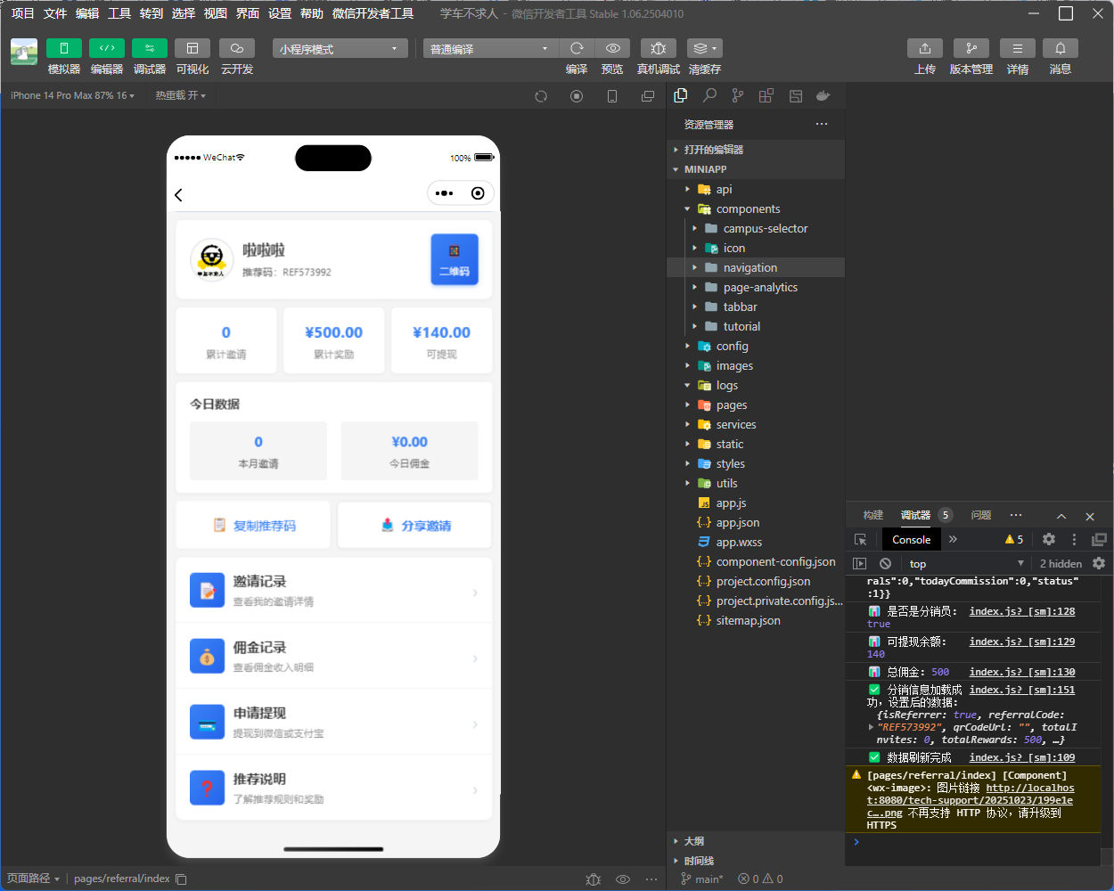Click the refresh icon above the simulator
This screenshot has height=891, width=1114.
(x=541, y=96)
